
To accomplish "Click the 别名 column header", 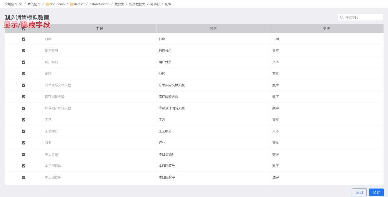I will 213,29.
